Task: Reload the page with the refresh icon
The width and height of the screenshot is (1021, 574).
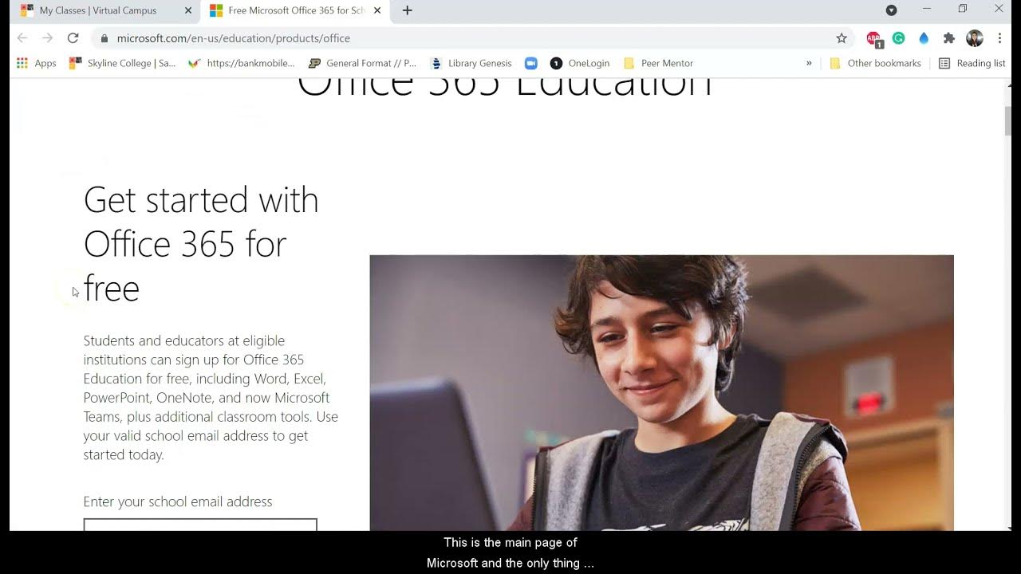Action: tap(73, 38)
